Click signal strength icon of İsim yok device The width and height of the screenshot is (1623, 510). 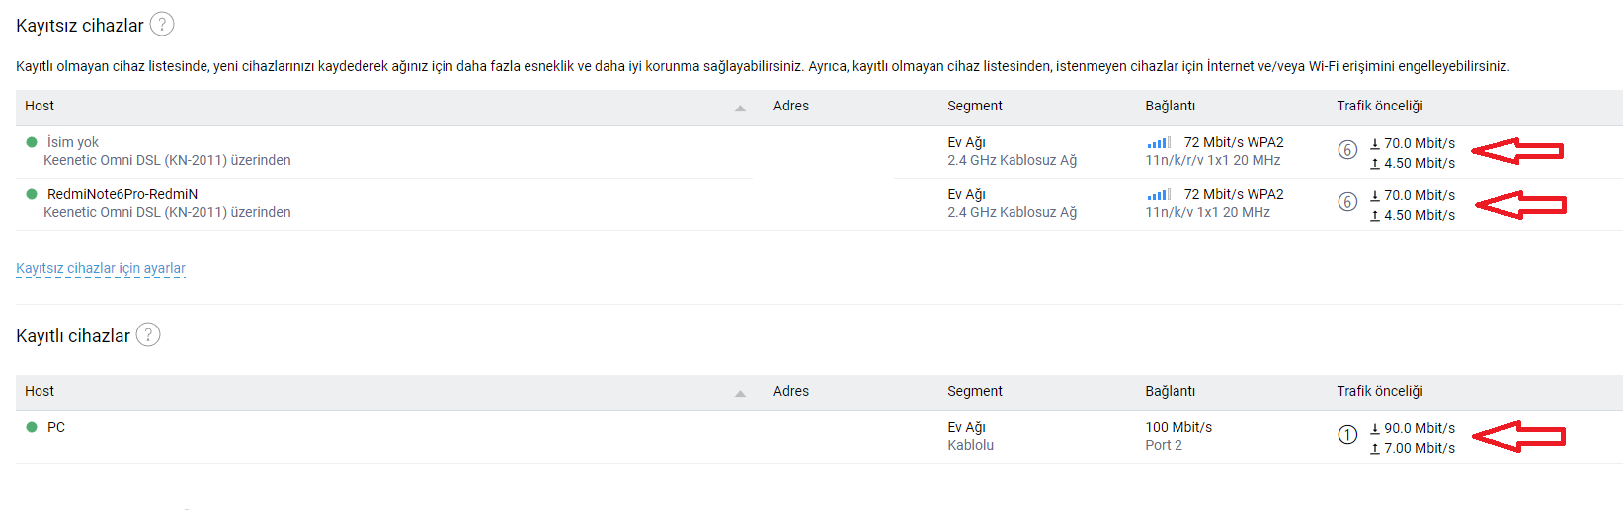[x=1159, y=143]
